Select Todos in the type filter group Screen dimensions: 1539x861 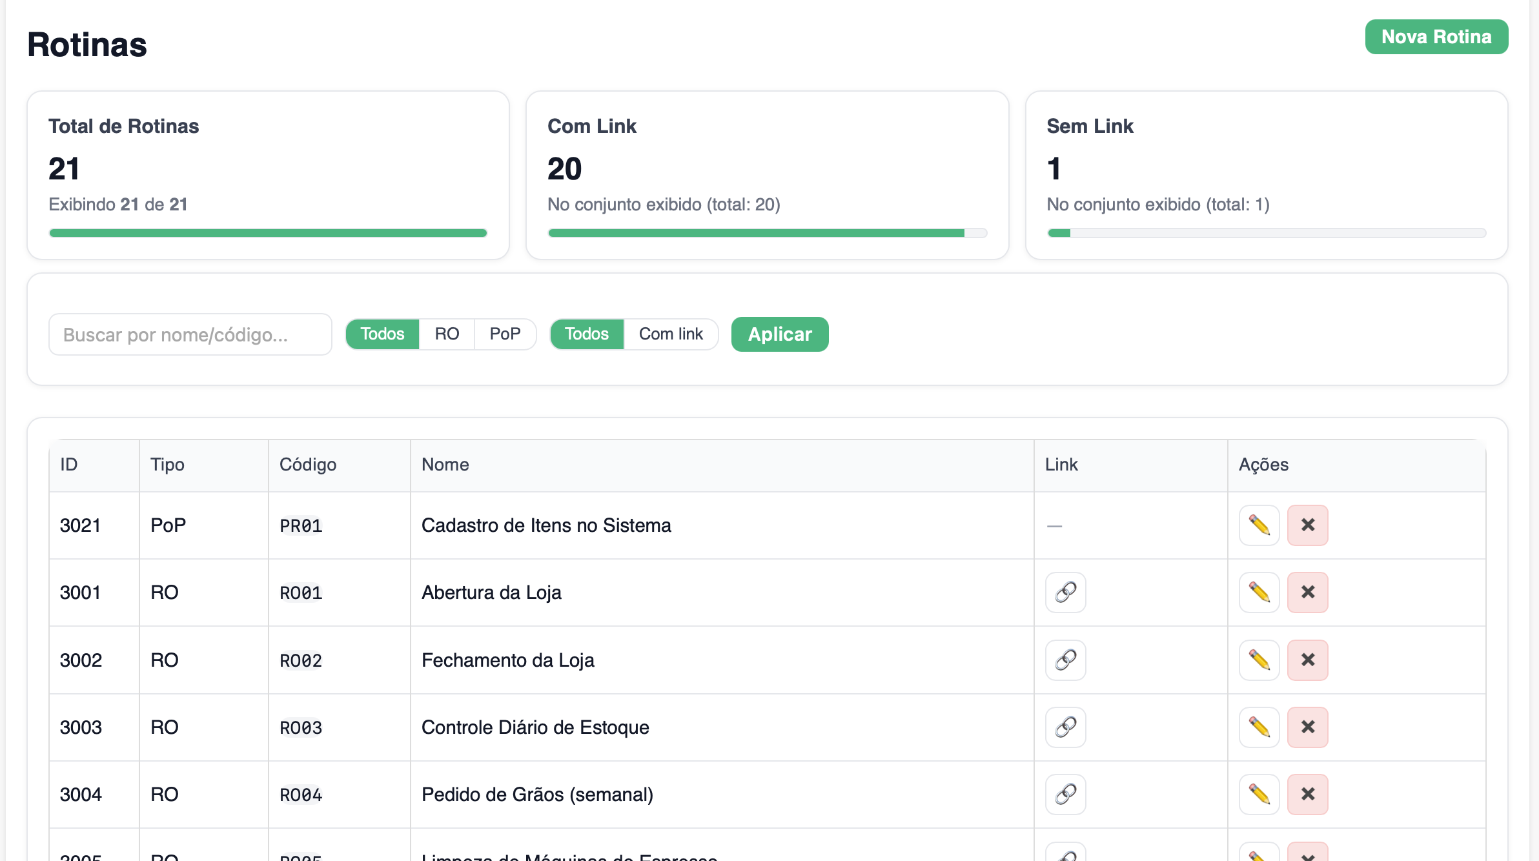382,334
